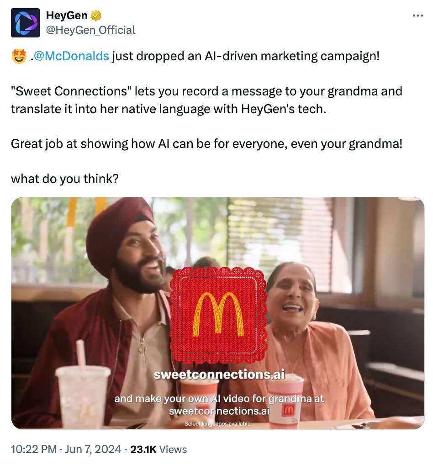Open the @HeyGen_Official handle
Screen dimensions: 433x464
[90, 30]
